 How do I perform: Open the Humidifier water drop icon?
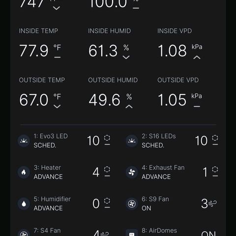24,204
